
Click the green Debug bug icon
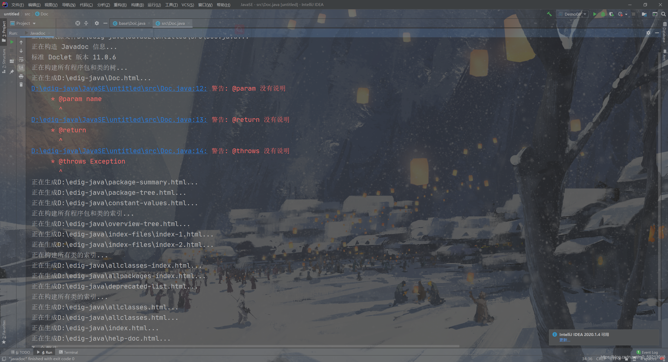coord(603,14)
